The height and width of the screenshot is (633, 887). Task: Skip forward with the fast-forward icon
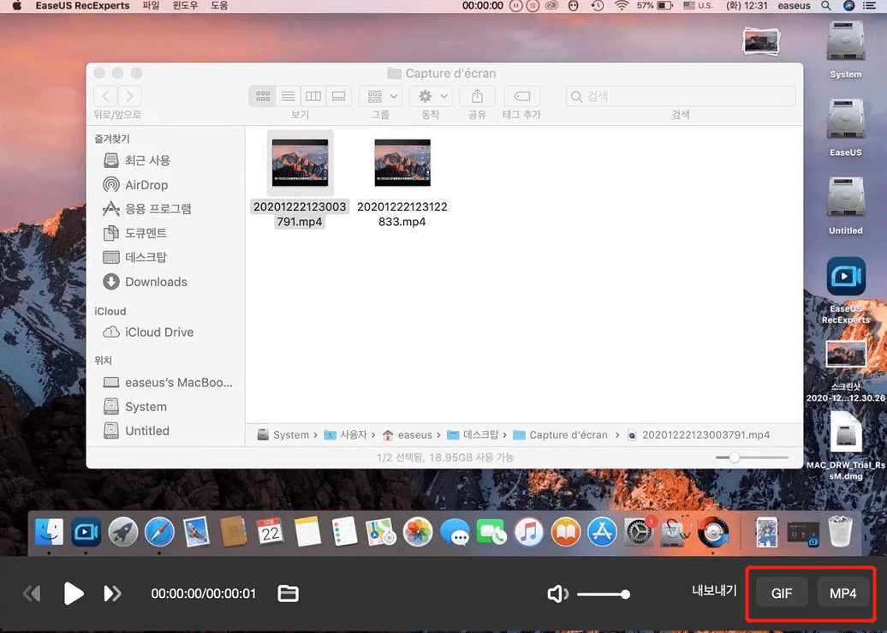pos(112,593)
